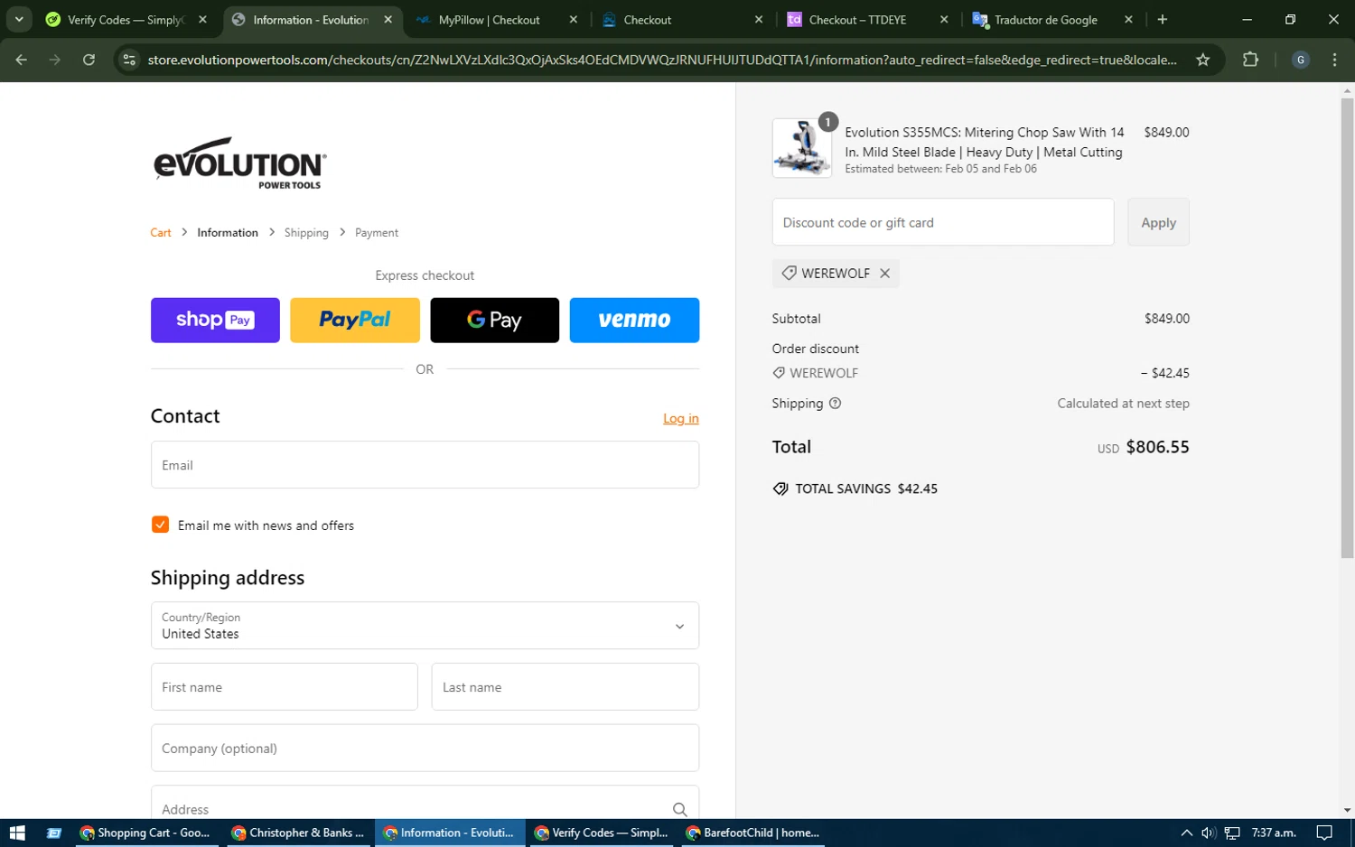Focus the Company (optional) field
The height and width of the screenshot is (847, 1355).
425,748
